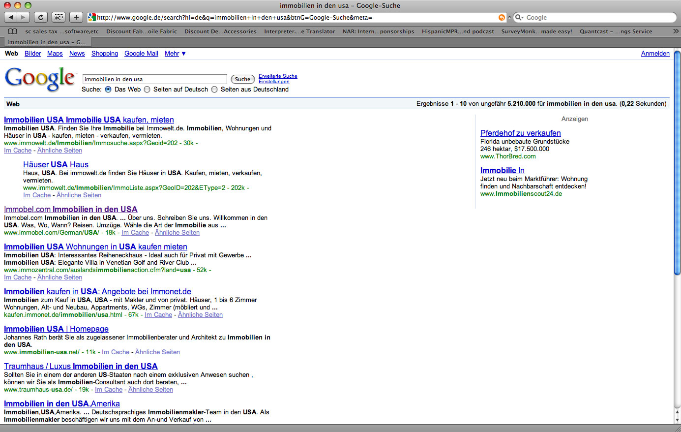Open the Maps link in top navigation
681x432 pixels.
click(55, 54)
